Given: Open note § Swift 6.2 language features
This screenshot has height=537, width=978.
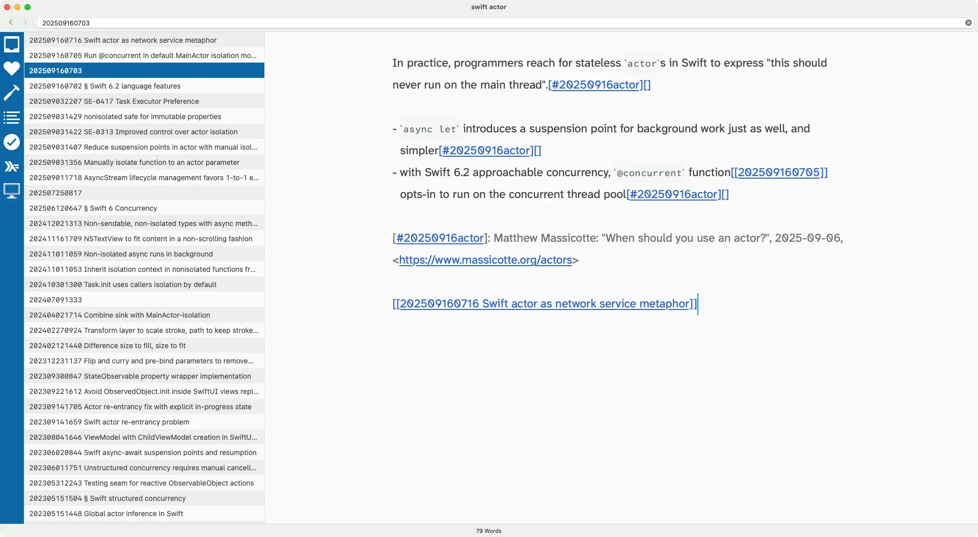Looking at the screenshot, I should [x=144, y=86].
